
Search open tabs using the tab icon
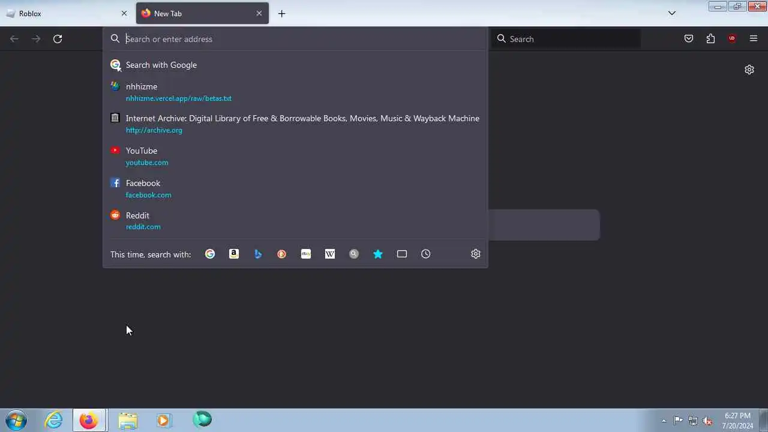tap(402, 254)
